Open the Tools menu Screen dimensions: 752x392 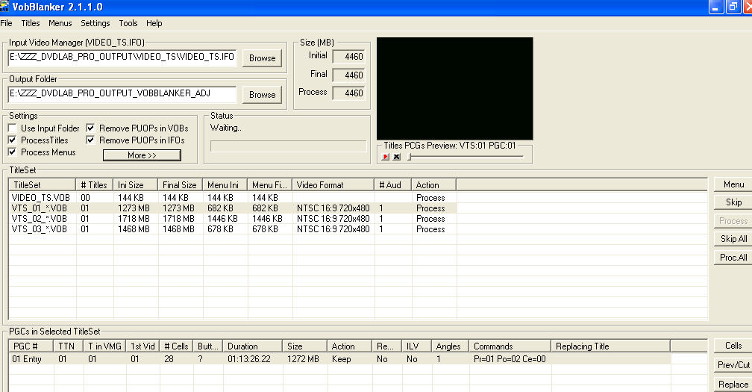[x=128, y=23]
